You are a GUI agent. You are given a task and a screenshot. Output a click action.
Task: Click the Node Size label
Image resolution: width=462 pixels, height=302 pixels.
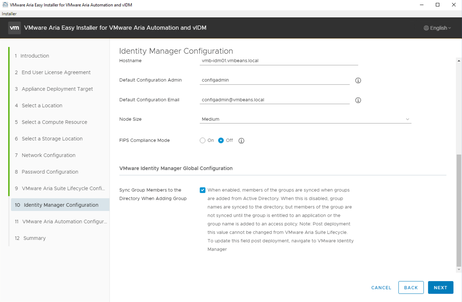click(130, 119)
